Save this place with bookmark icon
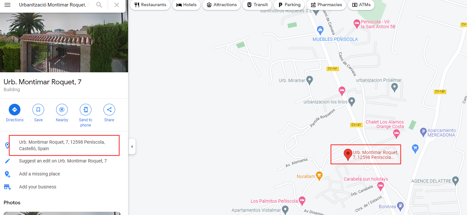Viewport: 467px width, 215px height. [38, 110]
